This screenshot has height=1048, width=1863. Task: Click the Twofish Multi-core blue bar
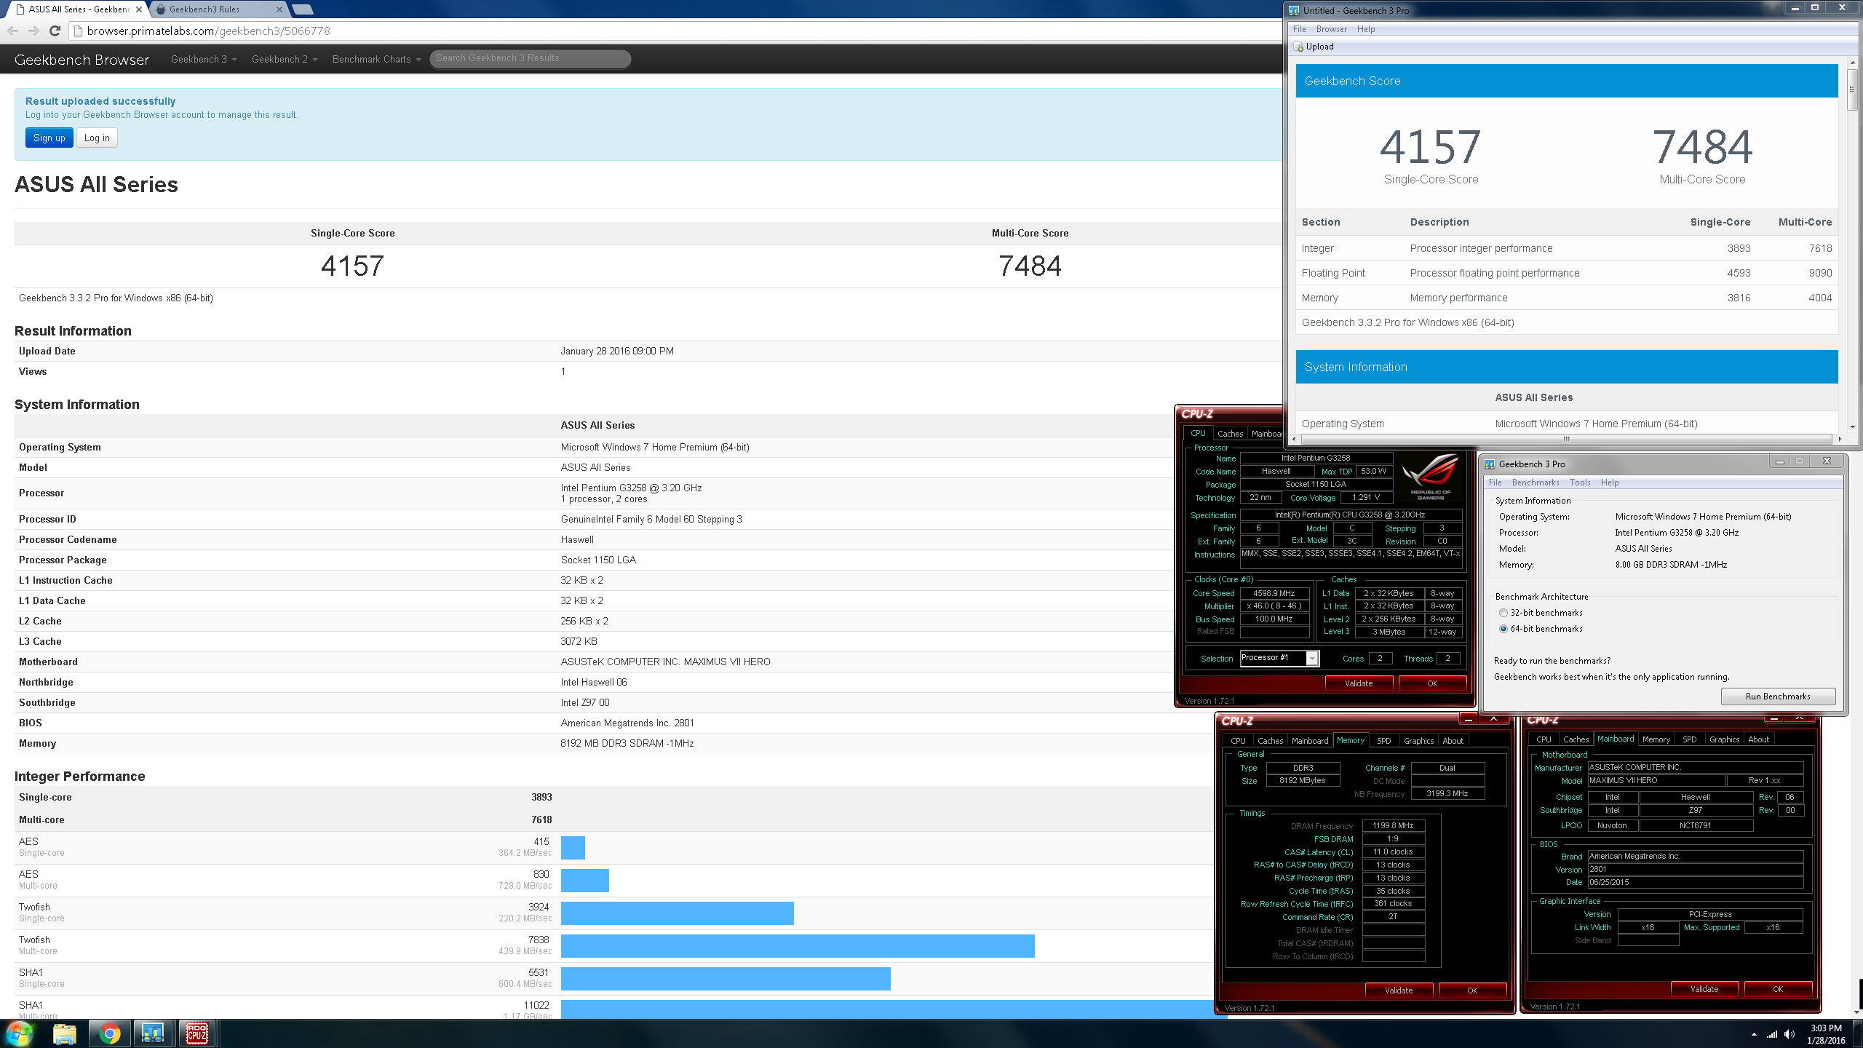pyautogui.click(x=798, y=945)
